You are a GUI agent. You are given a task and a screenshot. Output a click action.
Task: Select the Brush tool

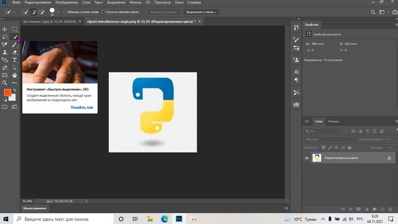pyautogui.click(x=14, y=45)
